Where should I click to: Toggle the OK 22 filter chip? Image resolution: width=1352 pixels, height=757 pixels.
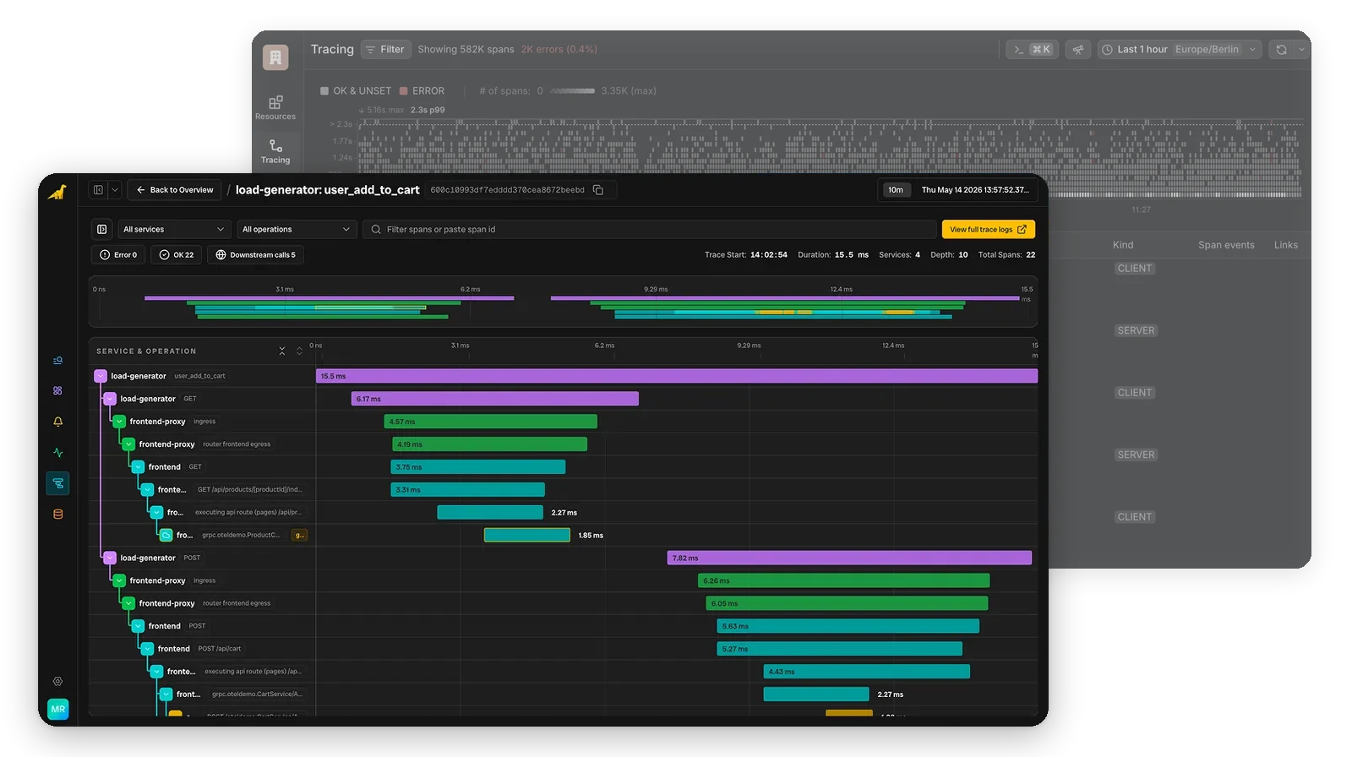point(177,254)
